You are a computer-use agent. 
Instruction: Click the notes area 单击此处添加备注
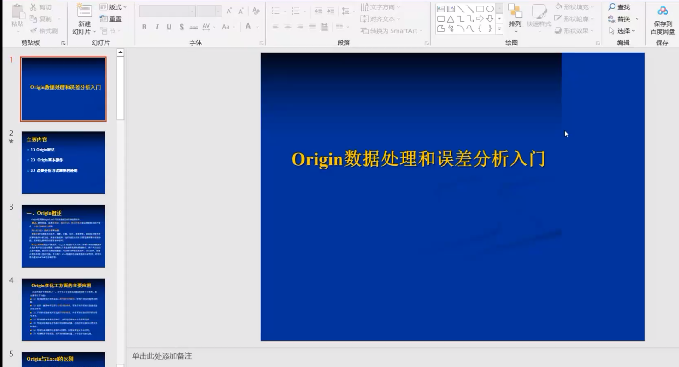click(162, 356)
